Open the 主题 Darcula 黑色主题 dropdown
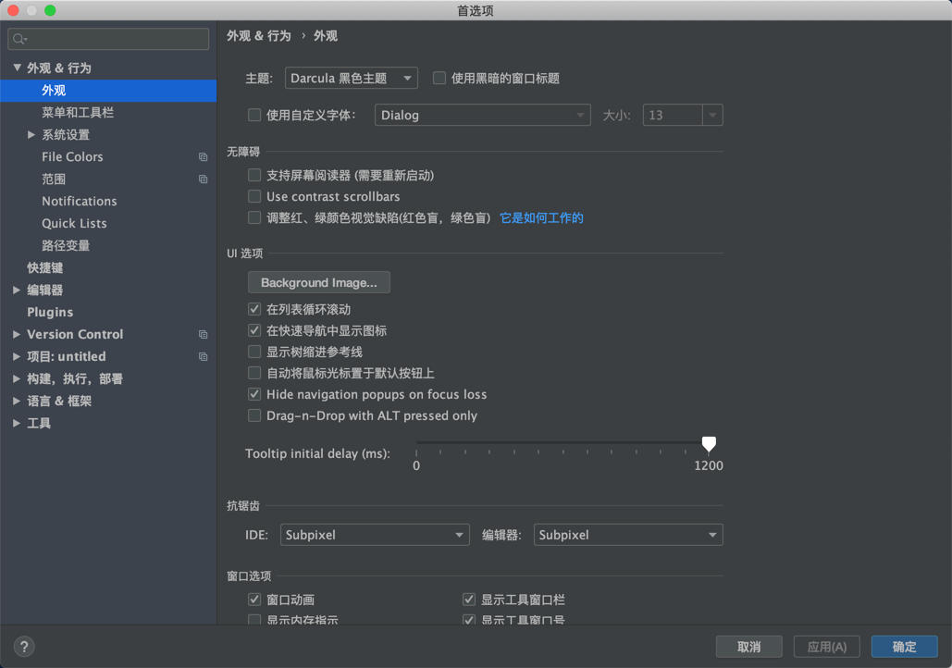 pos(351,78)
